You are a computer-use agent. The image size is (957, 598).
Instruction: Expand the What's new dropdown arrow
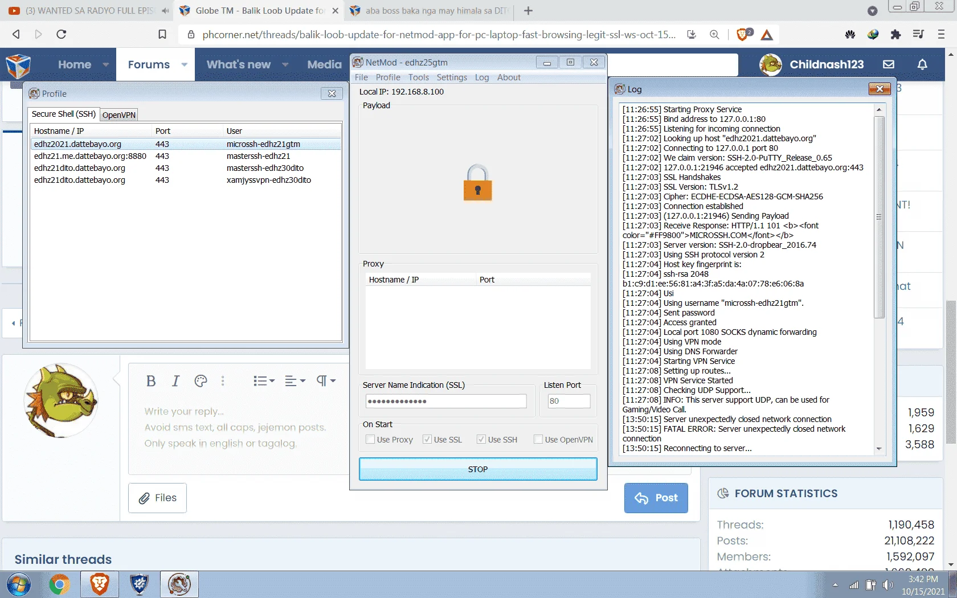285,65
